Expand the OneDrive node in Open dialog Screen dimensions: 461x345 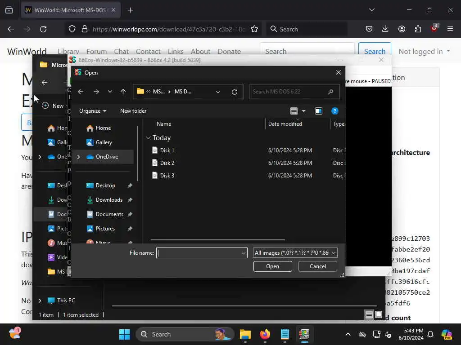78,157
